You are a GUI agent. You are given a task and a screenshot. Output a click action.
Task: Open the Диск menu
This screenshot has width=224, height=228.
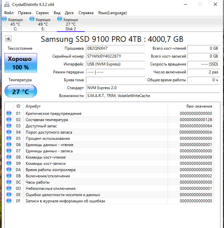69,13
